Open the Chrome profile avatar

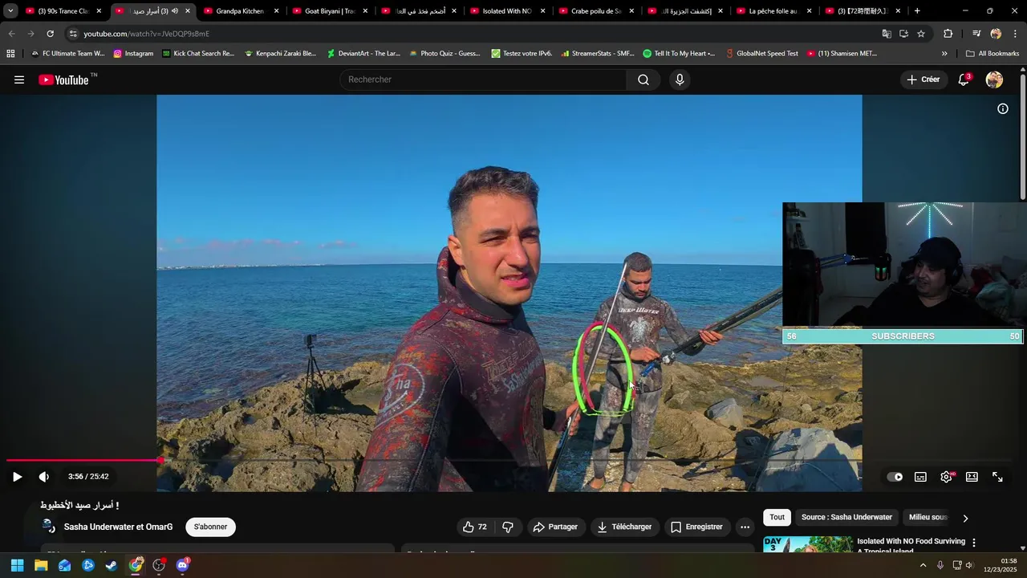coord(996,34)
